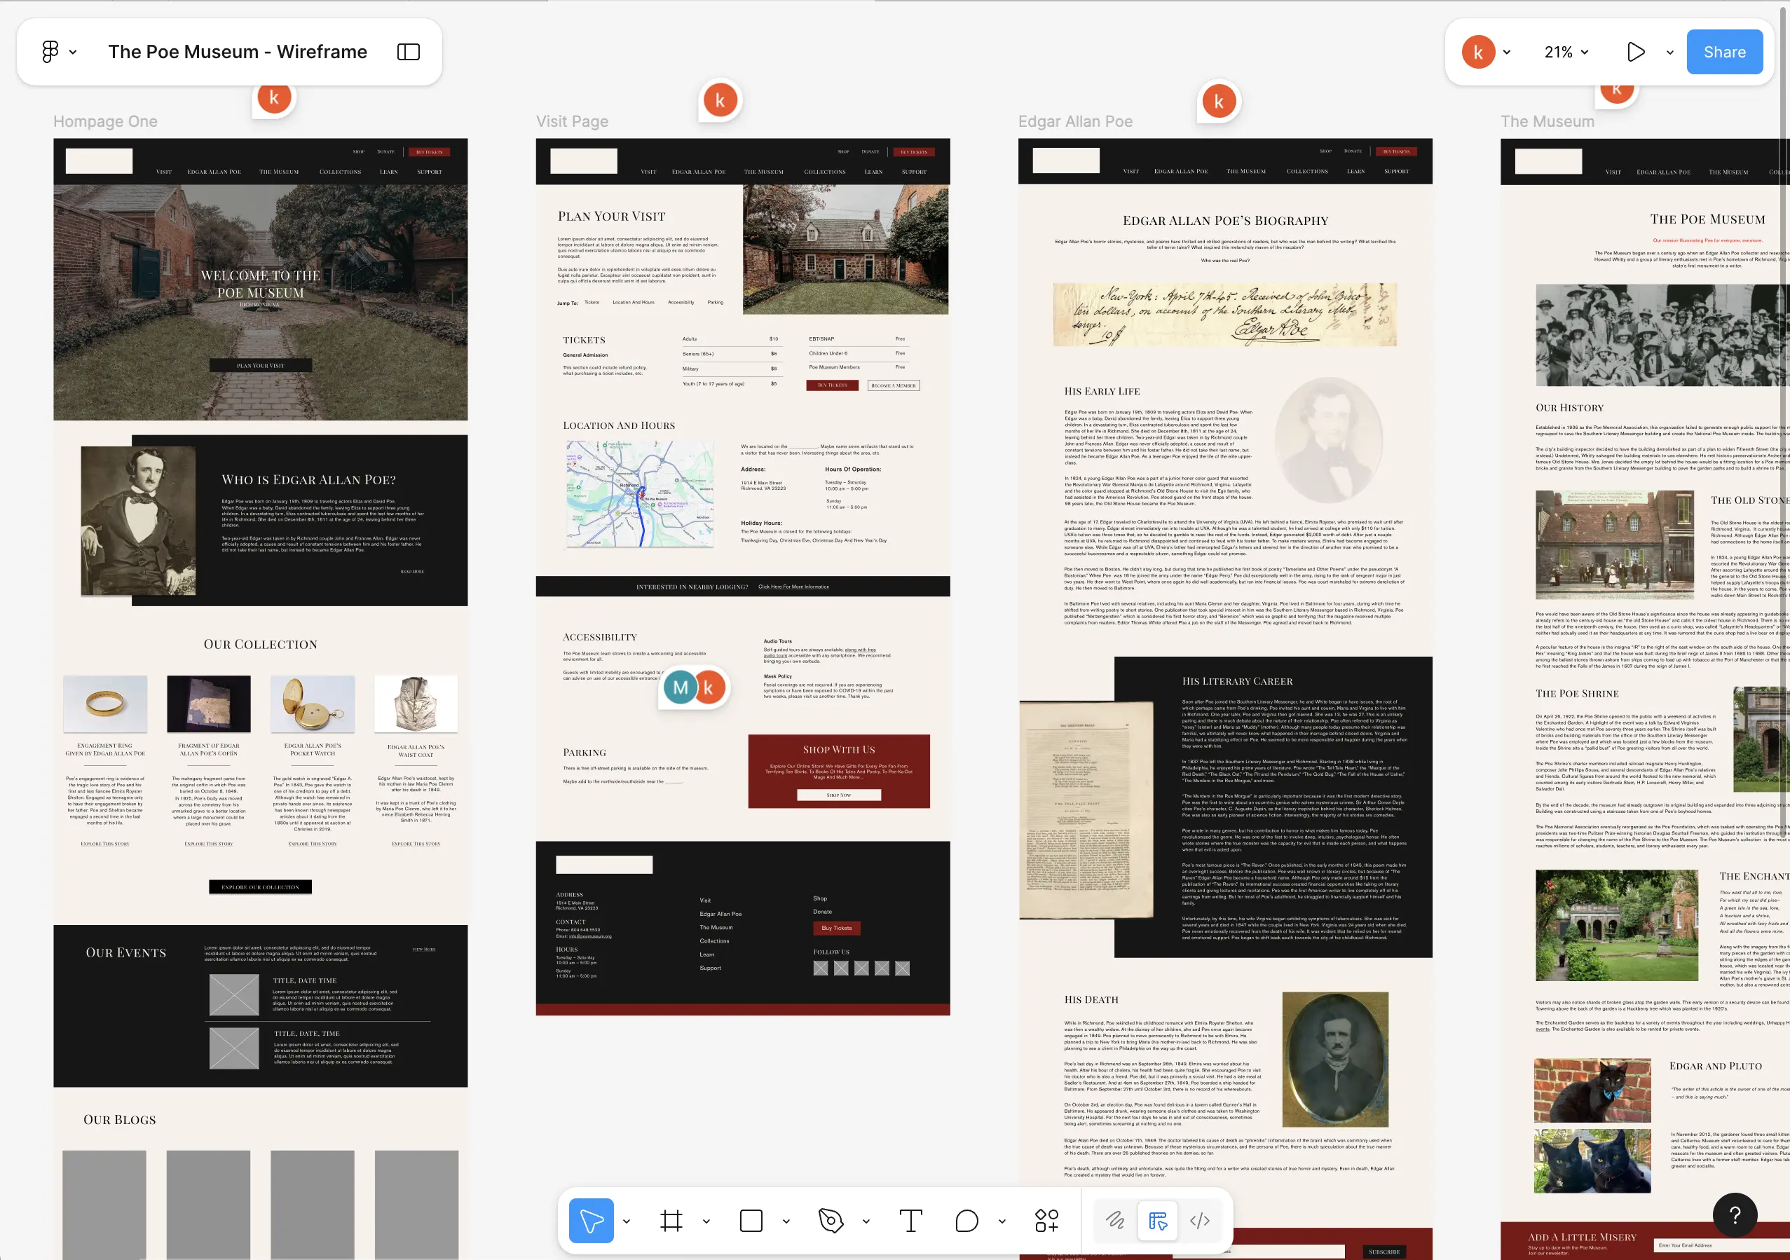Toggle the left sidebar panel visibility
Screen dimensions: 1790x1260
[409, 51]
